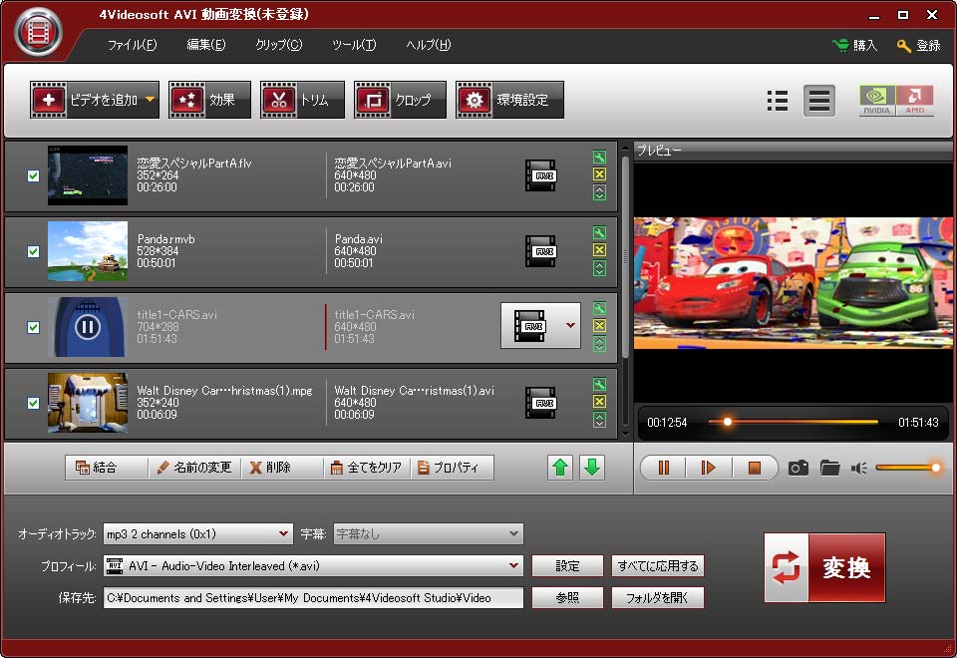
Task: Open the snapshot folder icon in preview
Action: coord(829,468)
